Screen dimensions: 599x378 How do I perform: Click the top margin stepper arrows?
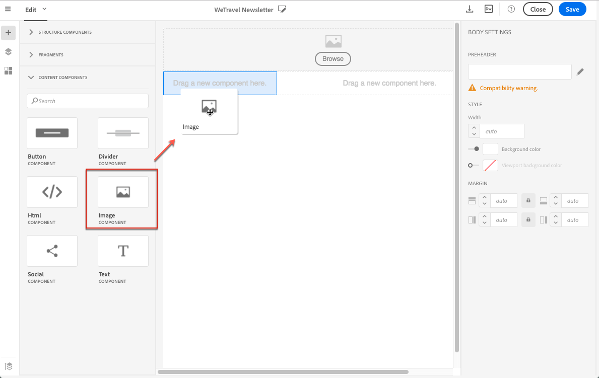pyautogui.click(x=485, y=200)
